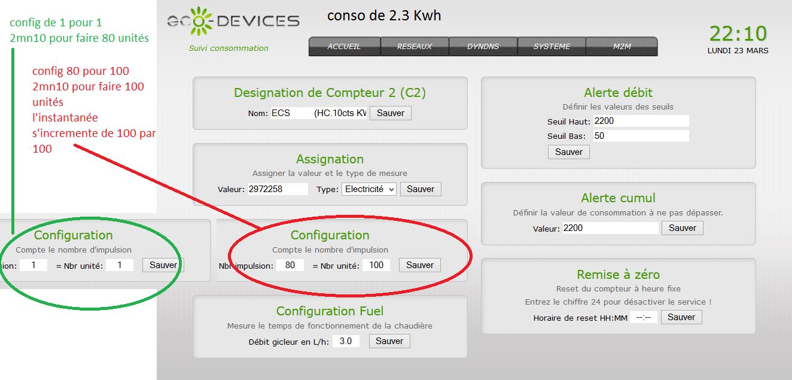The image size is (792, 380).
Task: Edit the Seuil Bas value 50
Action: click(x=641, y=135)
